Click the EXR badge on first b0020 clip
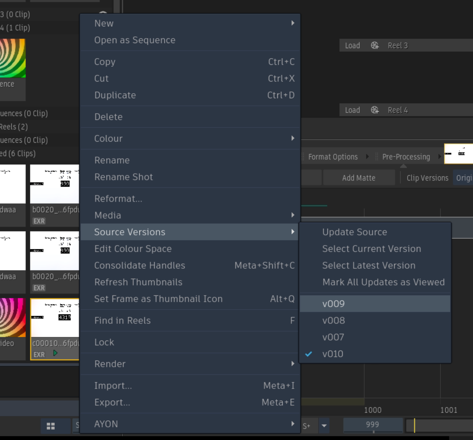Screen dimensions: 473x440 pos(39,221)
